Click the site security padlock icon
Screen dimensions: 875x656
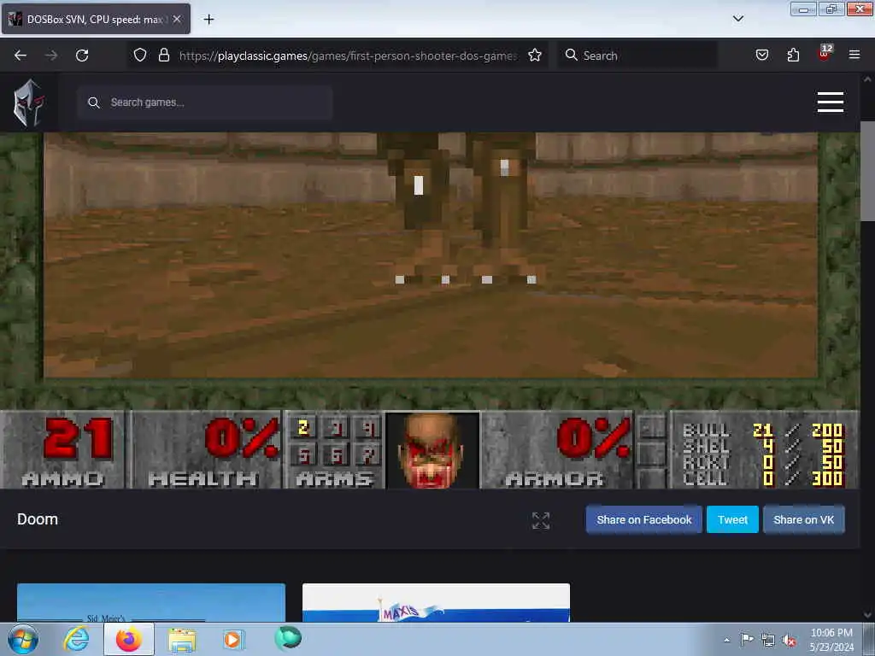coord(163,56)
